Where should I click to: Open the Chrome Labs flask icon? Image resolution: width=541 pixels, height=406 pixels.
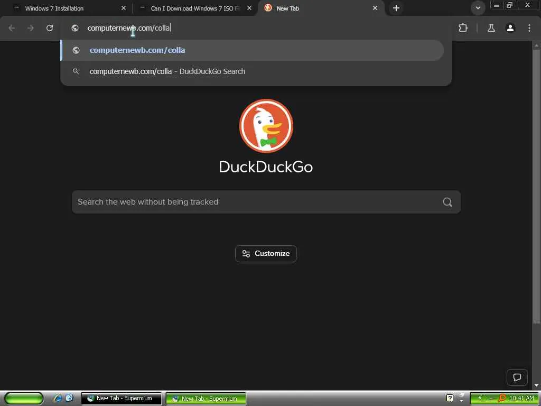pyautogui.click(x=491, y=28)
